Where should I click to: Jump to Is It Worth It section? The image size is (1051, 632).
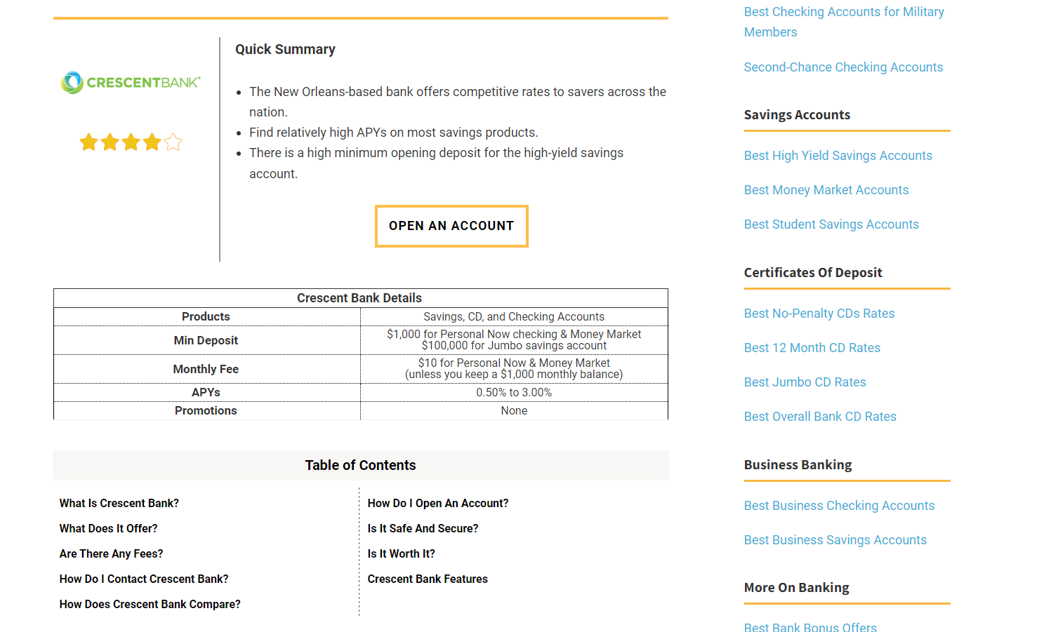[x=402, y=554]
